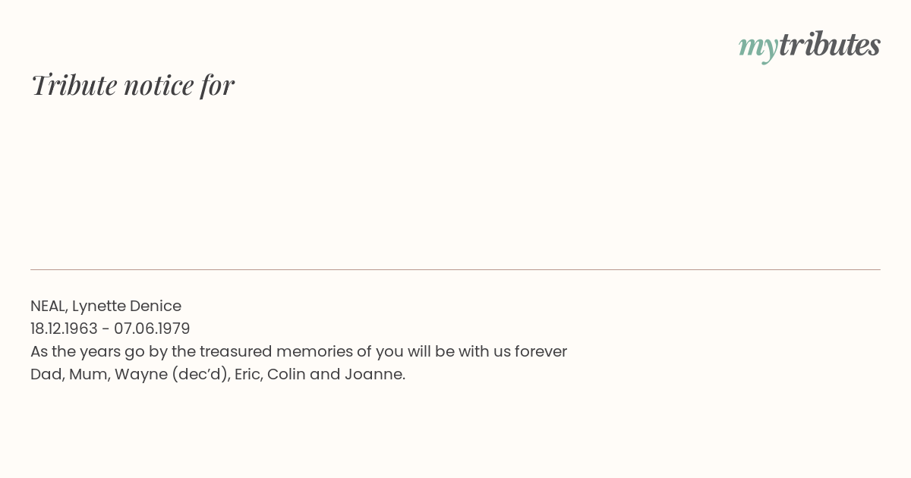Click the name "Joanne"
This screenshot has width=911, height=478.
coord(373,374)
